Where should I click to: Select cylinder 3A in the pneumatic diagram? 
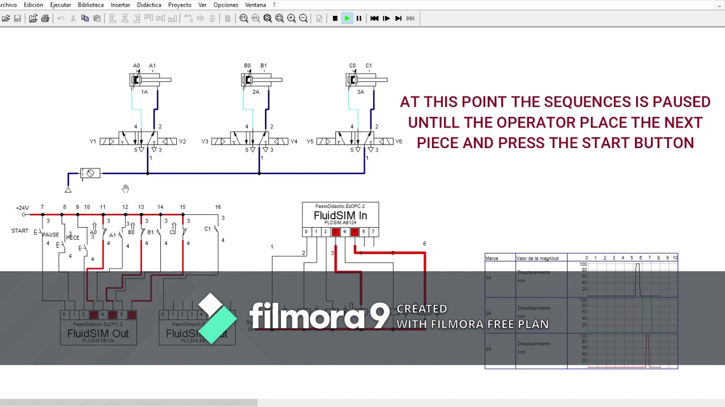click(x=366, y=80)
